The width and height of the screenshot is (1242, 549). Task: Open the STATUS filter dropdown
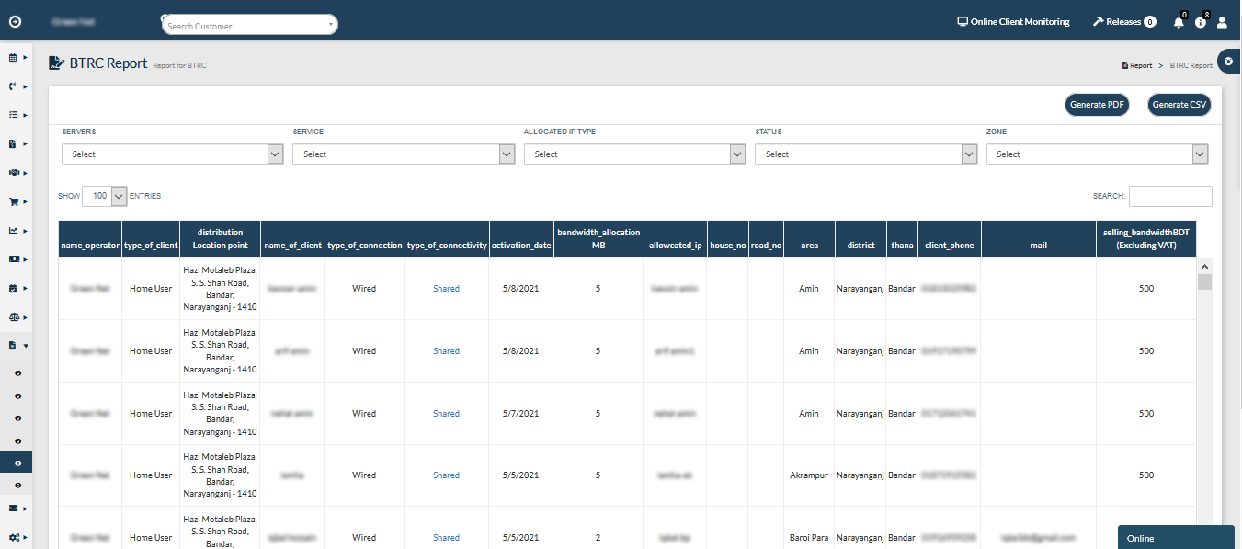865,154
